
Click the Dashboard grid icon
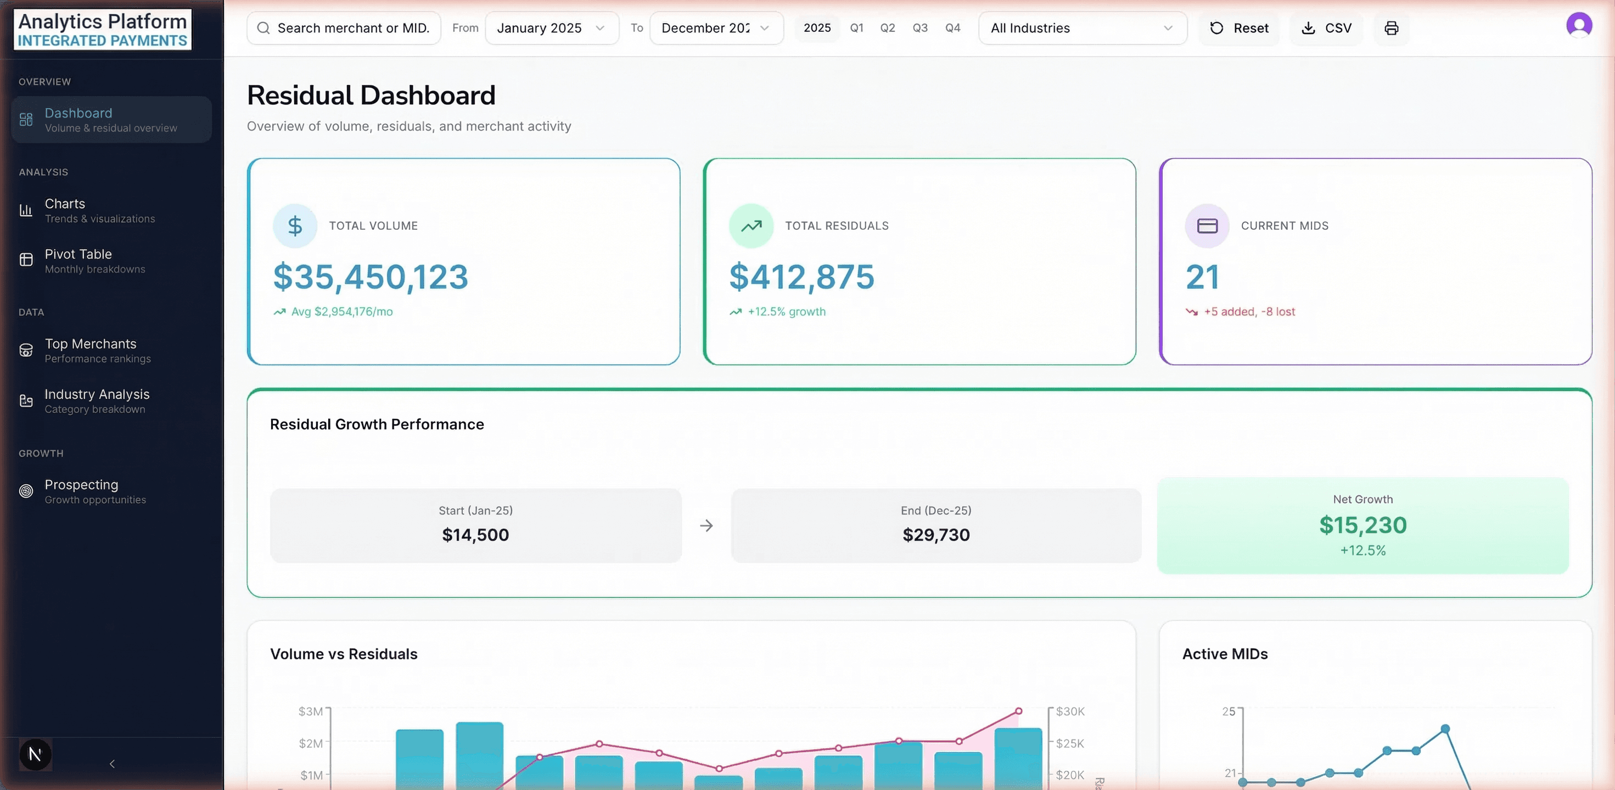point(26,120)
